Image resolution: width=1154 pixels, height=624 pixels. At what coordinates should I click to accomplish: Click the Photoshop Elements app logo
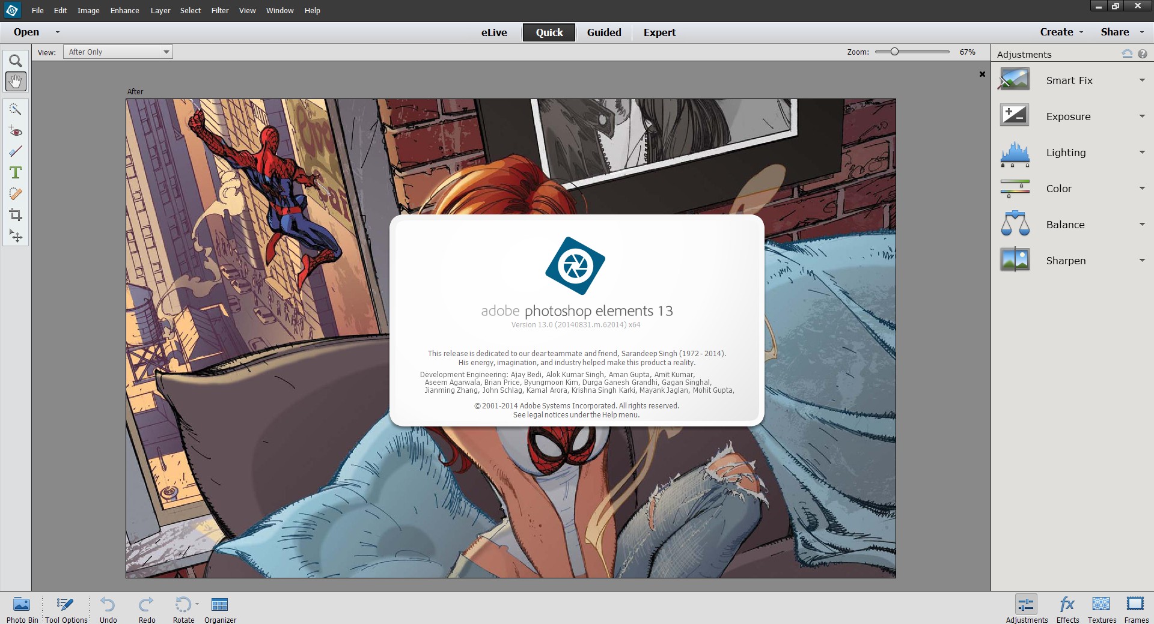pos(12,10)
